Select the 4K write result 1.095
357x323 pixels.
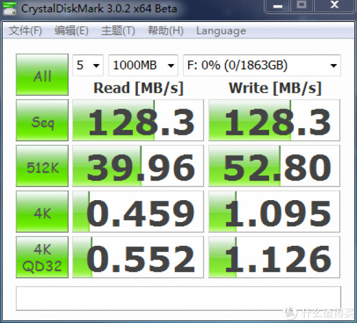click(x=274, y=211)
